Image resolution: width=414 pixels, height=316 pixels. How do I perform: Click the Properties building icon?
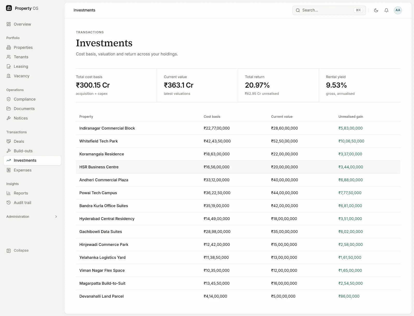9,48
